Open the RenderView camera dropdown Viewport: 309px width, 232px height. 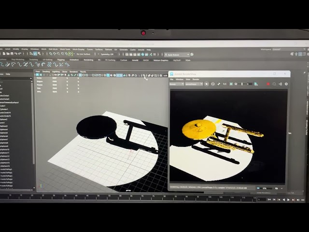[194, 84]
